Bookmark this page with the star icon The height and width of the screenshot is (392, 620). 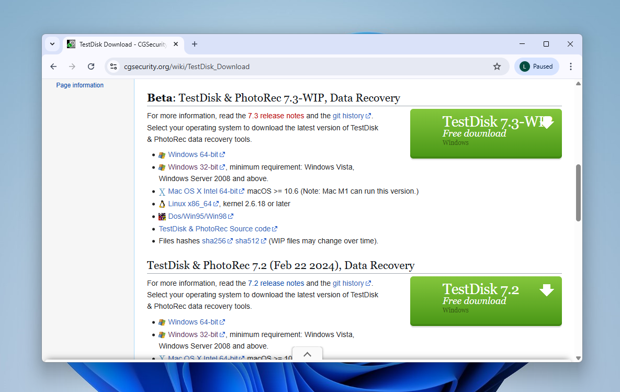[x=497, y=66]
